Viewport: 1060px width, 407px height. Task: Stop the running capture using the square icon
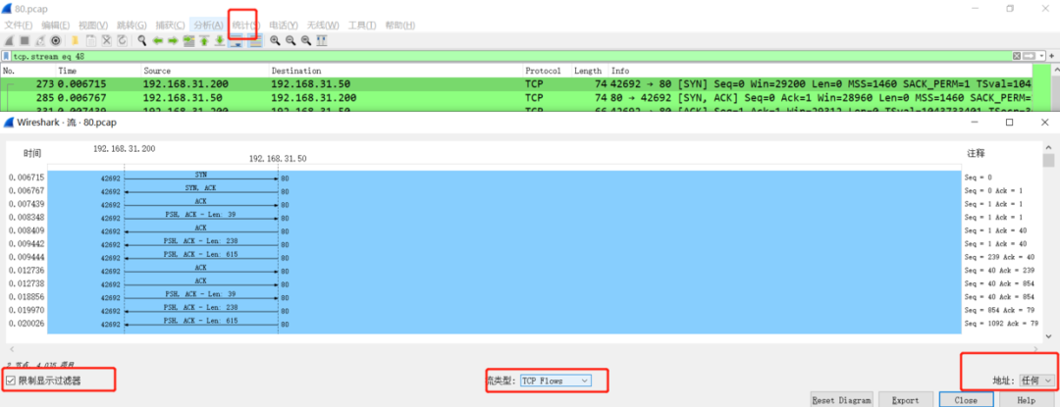point(25,40)
